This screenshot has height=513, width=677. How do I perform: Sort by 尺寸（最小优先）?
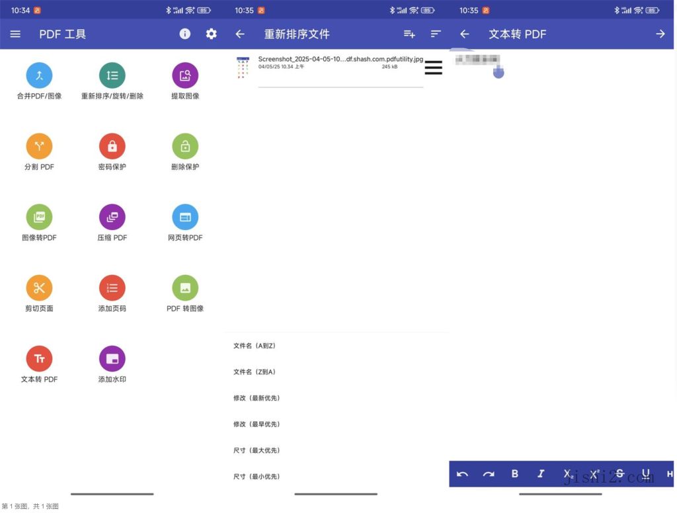pyautogui.click(x=257, y=476)
